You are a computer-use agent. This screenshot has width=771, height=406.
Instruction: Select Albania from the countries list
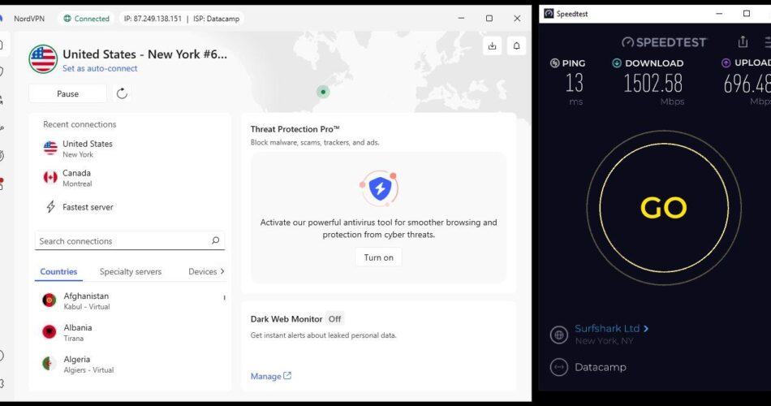click(x=78, y=332)
